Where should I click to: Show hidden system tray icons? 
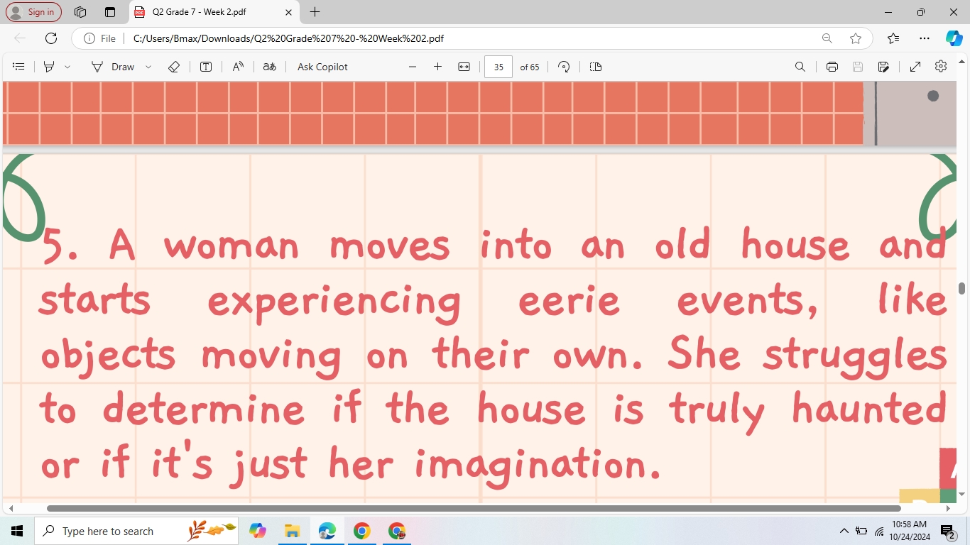[x=844, y=531]
